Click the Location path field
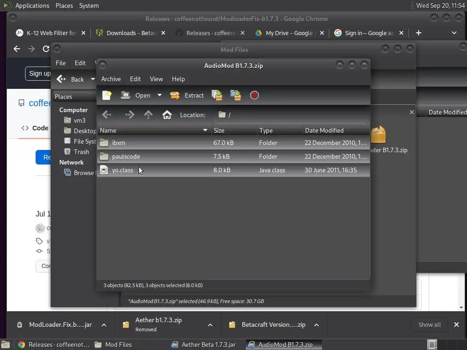This screenshot has width=467, height=350. click(x=291, y=115)
